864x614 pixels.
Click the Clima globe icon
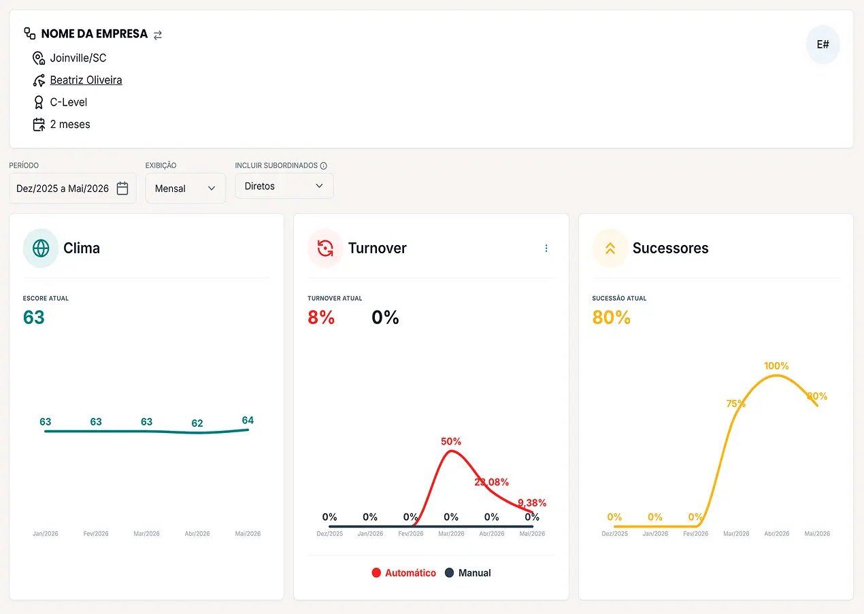(41, 248)
